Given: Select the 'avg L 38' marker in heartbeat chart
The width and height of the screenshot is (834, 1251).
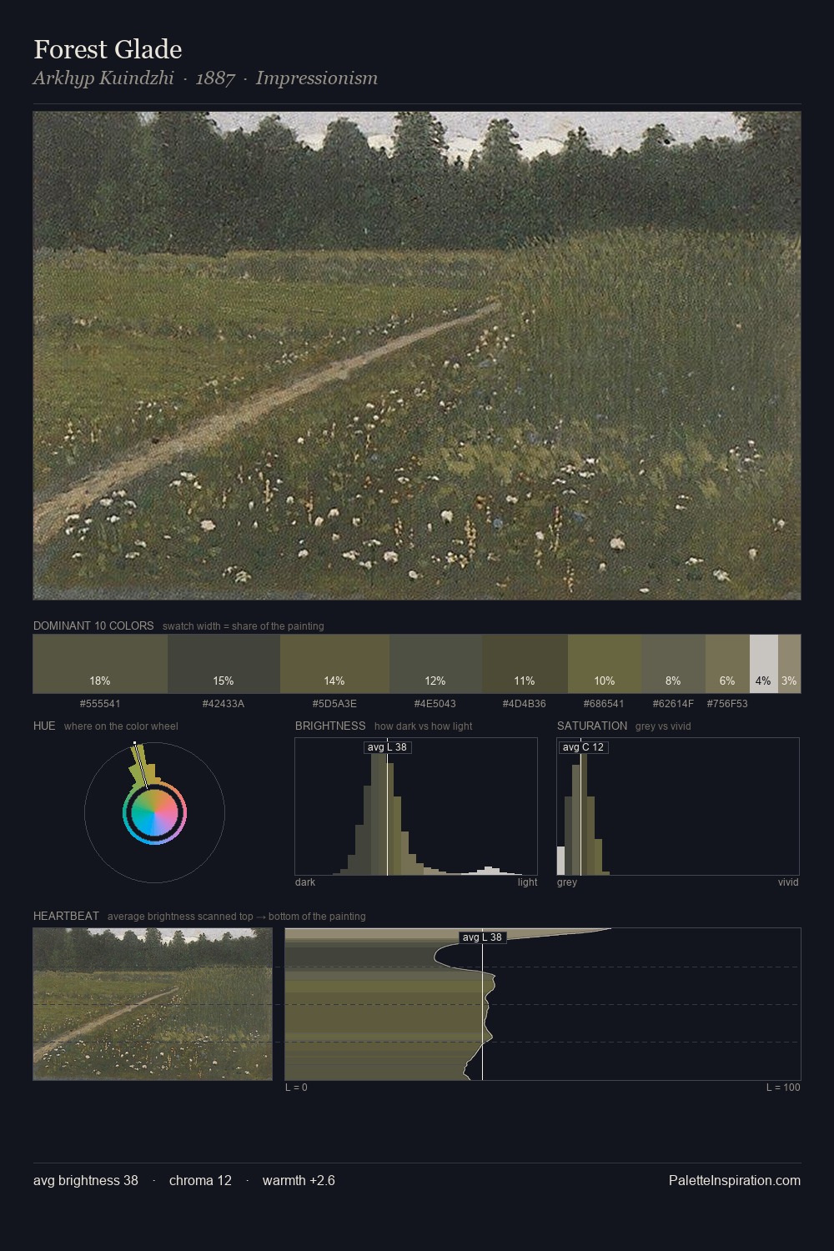Looking at the screenshot, I should (x=483, y=937).
